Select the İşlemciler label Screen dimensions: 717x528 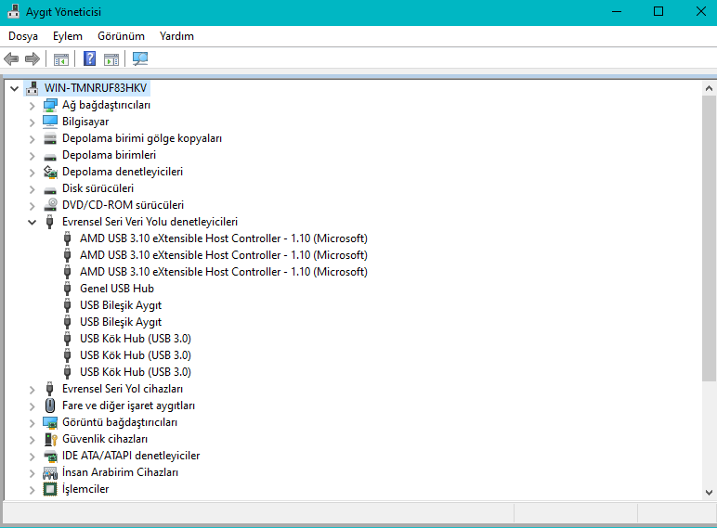(x=85, y=489)
